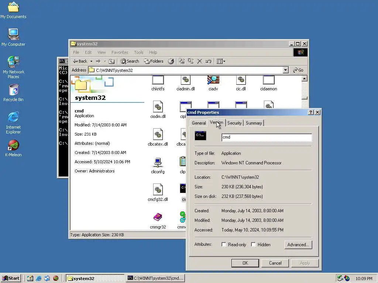The height and width of the screenshot is (283, 378).
Task: Click the Go button beside address bar
Action: [298, 70]
